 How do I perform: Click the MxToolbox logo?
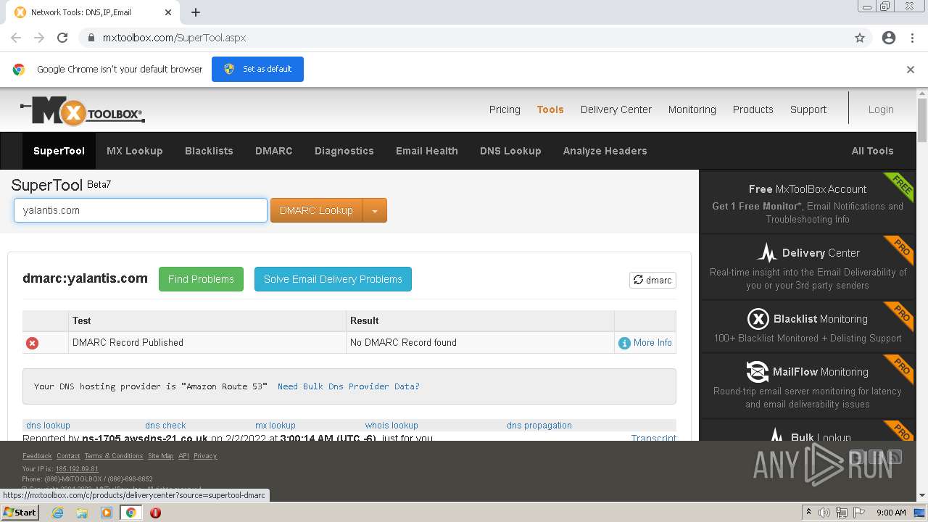click(83, 110)
